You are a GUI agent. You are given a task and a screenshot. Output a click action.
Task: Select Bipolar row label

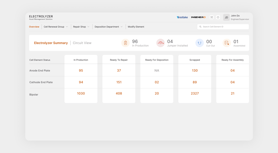click(34, 94)
